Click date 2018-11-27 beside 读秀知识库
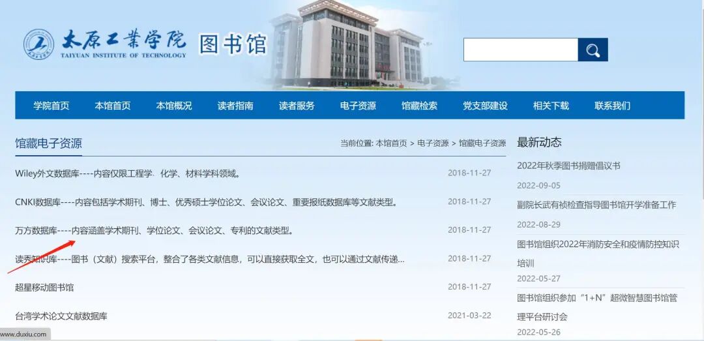The height and width of the screenshot is (341, 704). coord(469,258)
